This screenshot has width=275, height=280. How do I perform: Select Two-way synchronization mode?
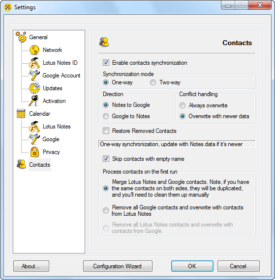(x=153, y=82)
